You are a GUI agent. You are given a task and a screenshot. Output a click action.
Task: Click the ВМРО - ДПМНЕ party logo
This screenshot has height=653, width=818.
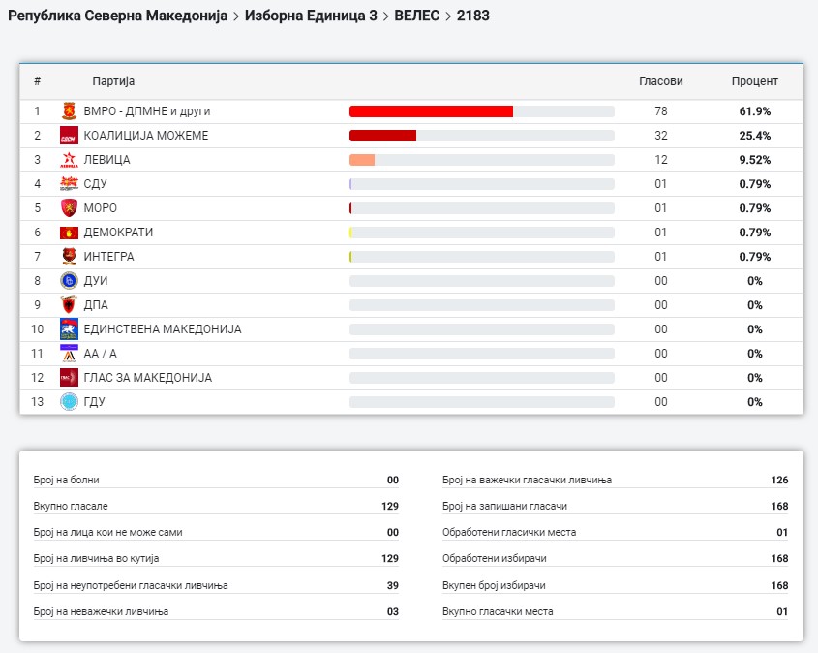(69, 111)
